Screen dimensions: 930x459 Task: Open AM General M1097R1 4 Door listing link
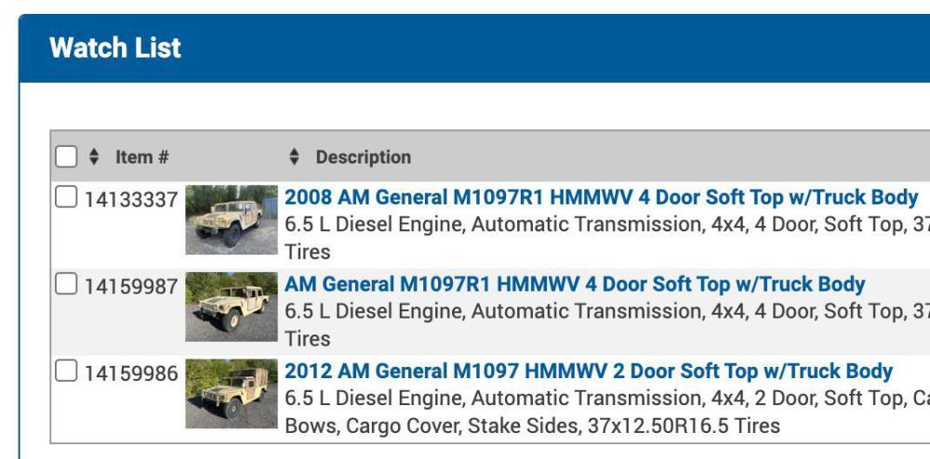click(x=575, y=284)
